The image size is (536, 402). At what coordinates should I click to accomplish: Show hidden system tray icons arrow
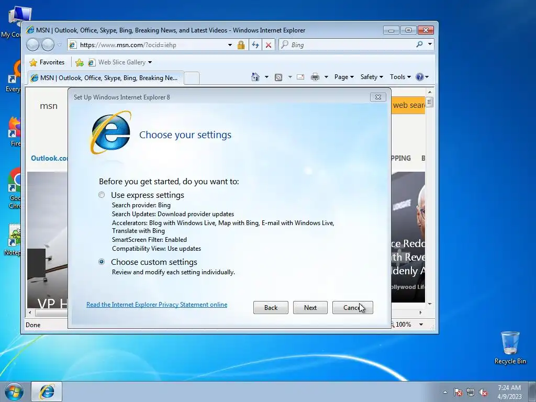coord(445,393)
